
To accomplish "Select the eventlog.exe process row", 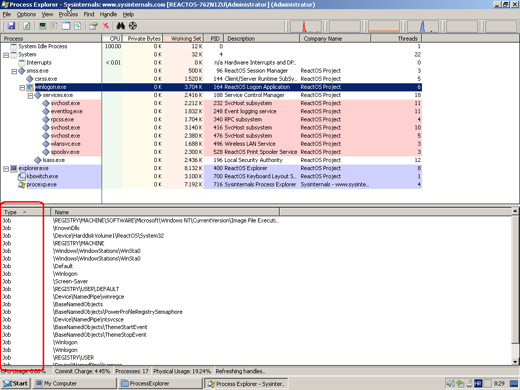I will [x=211, y=111].
